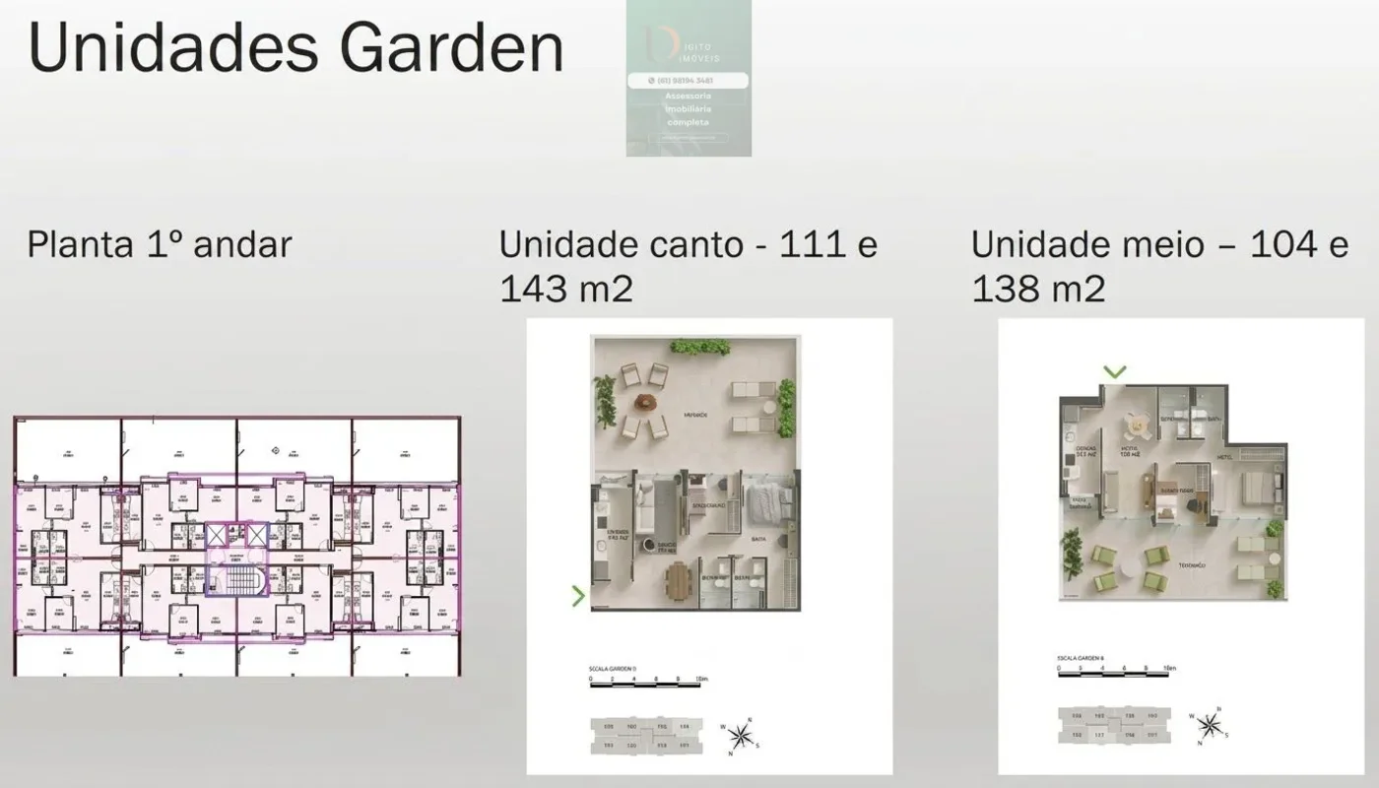Screen dimensions: 1379x788
Task: Click the compass rose in the corner unit card
Action: point(742,736)
